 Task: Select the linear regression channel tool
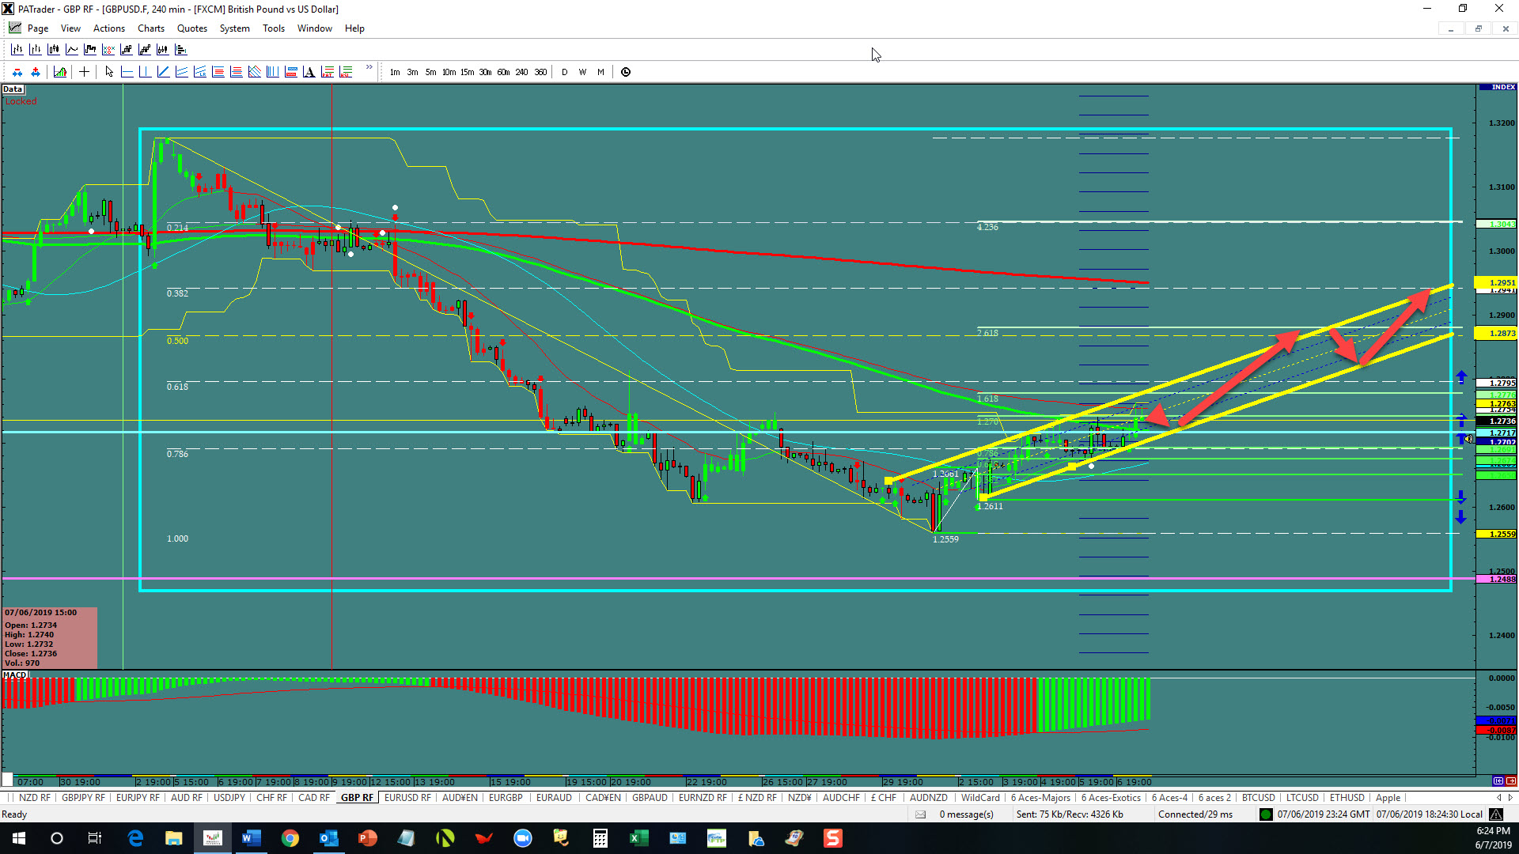[x=199, y=72]
